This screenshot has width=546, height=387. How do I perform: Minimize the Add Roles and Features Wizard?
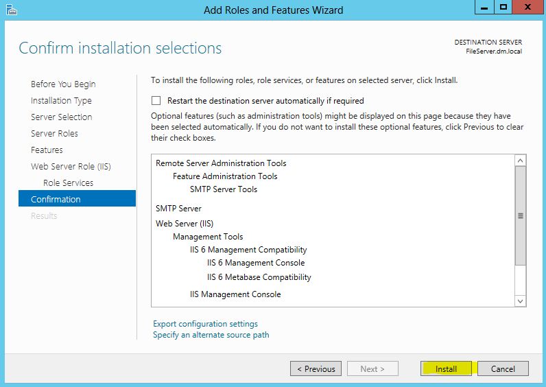(x=484, y=8)
